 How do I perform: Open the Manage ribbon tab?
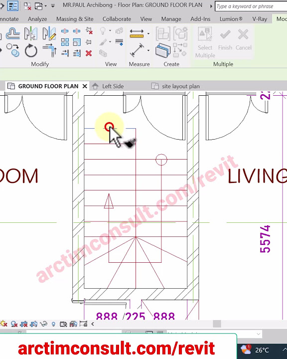tap(171, 19)
